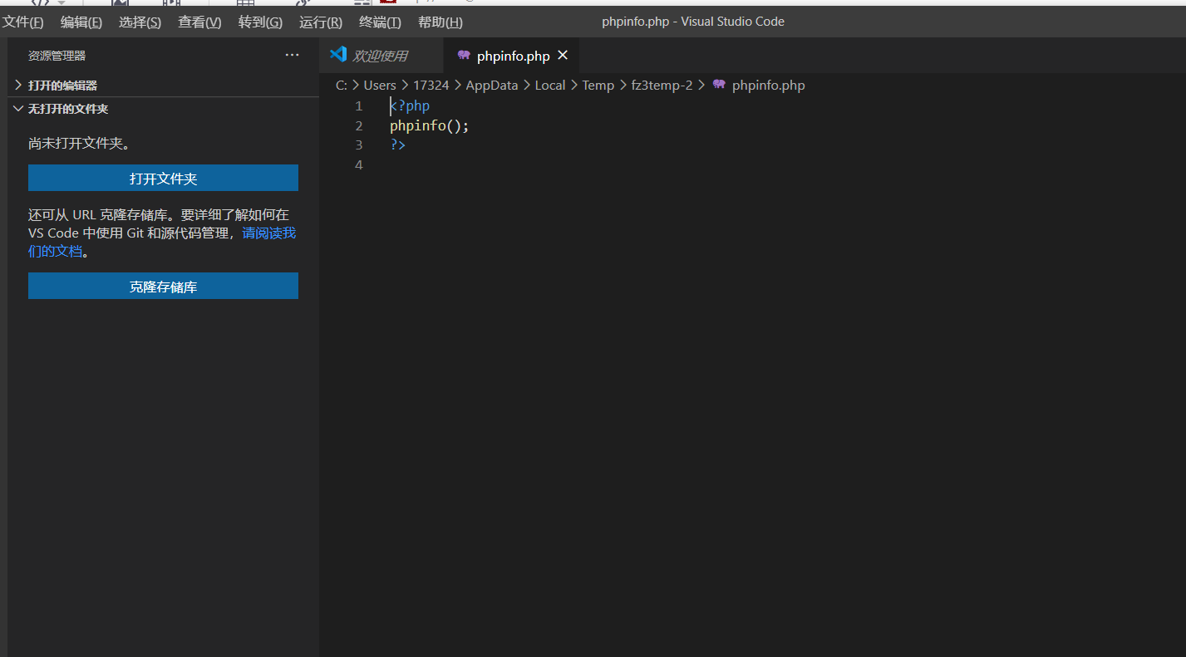The width and height of the screenshot is (1186, 657).
Task: Click the ?> closing tag text
Action: coord(398,145)
